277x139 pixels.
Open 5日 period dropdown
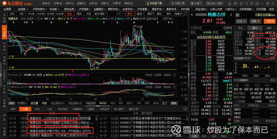point(23,14)
